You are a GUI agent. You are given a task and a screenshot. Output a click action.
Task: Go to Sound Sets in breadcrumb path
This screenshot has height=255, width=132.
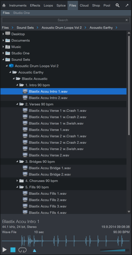[25, 27]
